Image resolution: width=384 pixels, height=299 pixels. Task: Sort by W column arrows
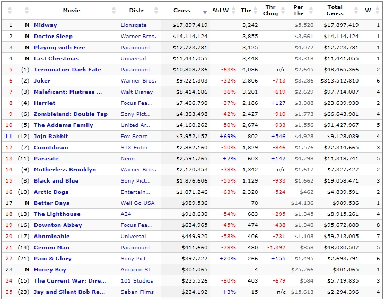[x=378, y=10]
